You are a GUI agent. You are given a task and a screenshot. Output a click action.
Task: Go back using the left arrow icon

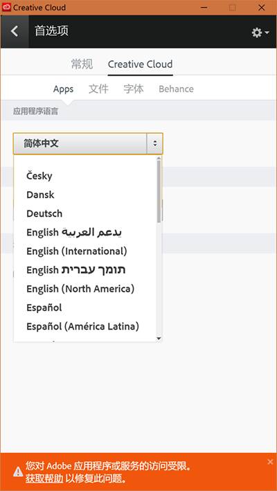tap(15, 31)
